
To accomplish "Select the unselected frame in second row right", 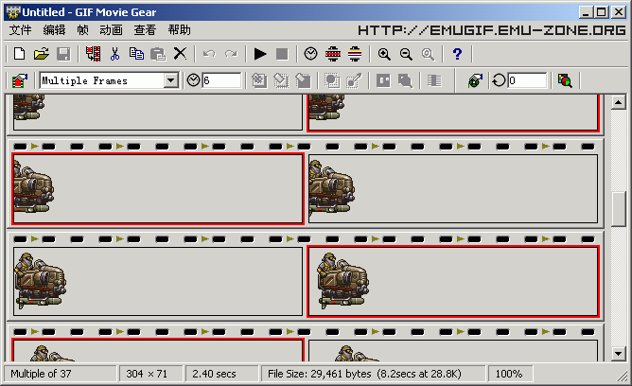I will tap(453, 188).
